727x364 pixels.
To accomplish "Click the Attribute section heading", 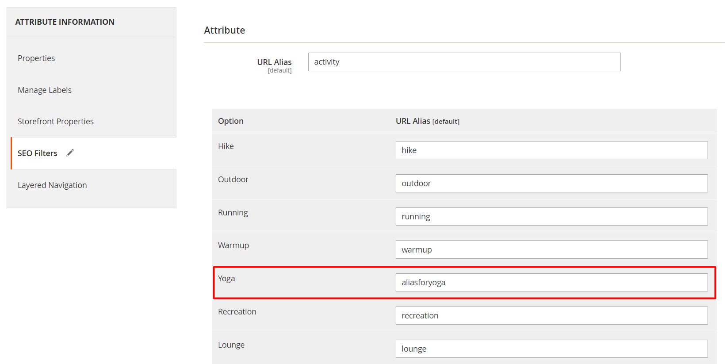I will click(x=225, y=31).
